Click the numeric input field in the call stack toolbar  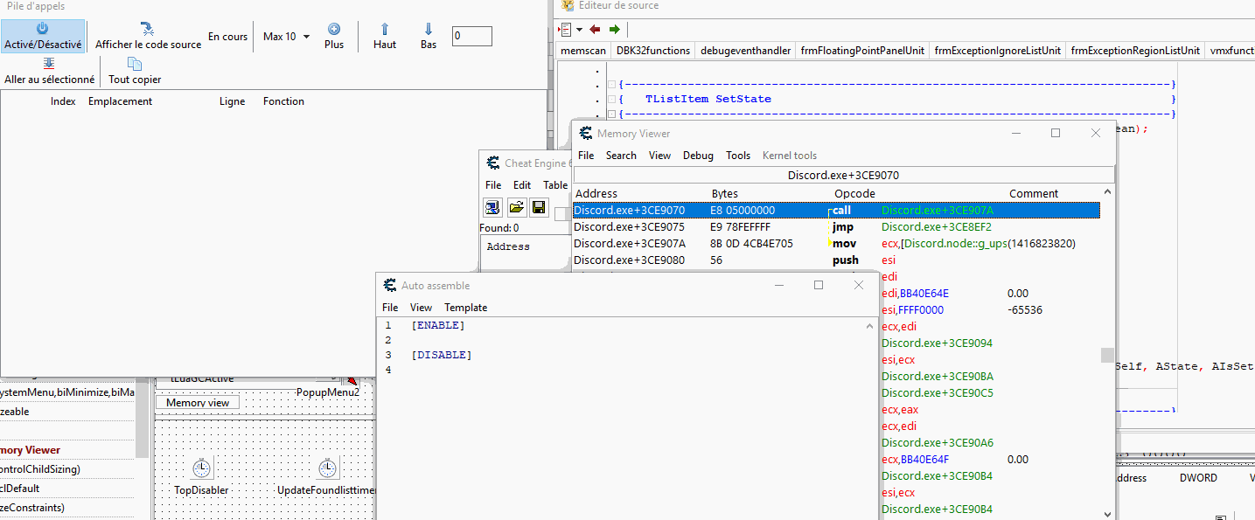pyautogui.click(x=471, y=36)
